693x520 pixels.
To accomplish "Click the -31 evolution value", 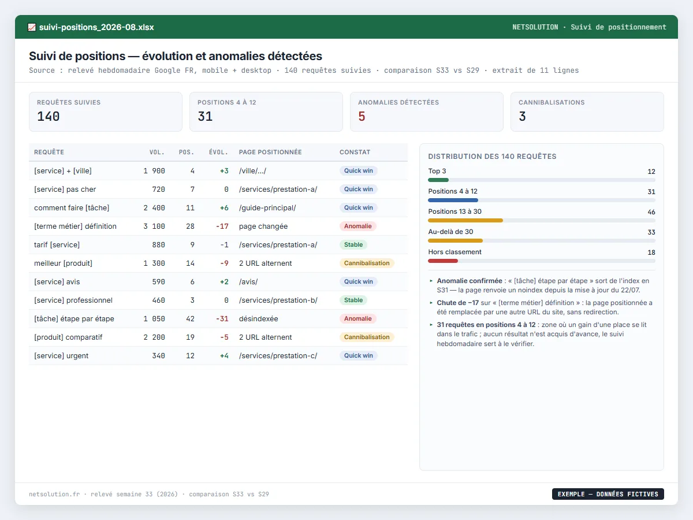I will pyautogui.click(x=222, y=319).
